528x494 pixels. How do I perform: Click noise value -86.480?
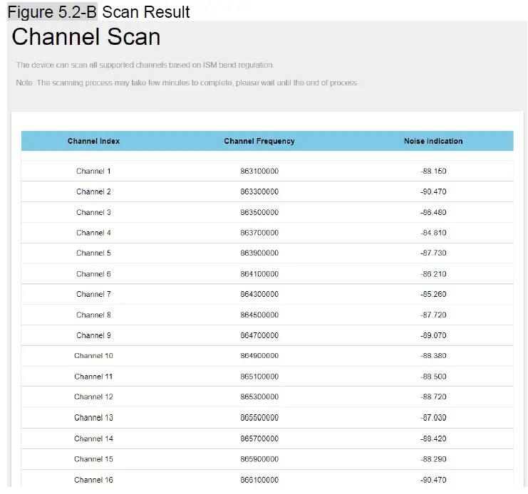pos(433,213)
